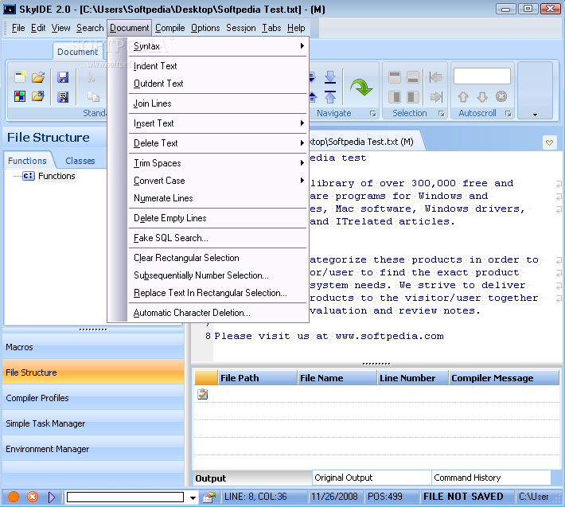Open the Autoscroll group dialog launcher
Viewport: 565px width, 507px height.
pos(508,114)
